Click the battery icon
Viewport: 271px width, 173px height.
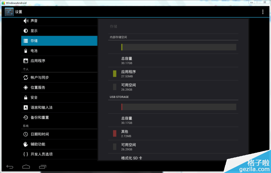point(26,51)
